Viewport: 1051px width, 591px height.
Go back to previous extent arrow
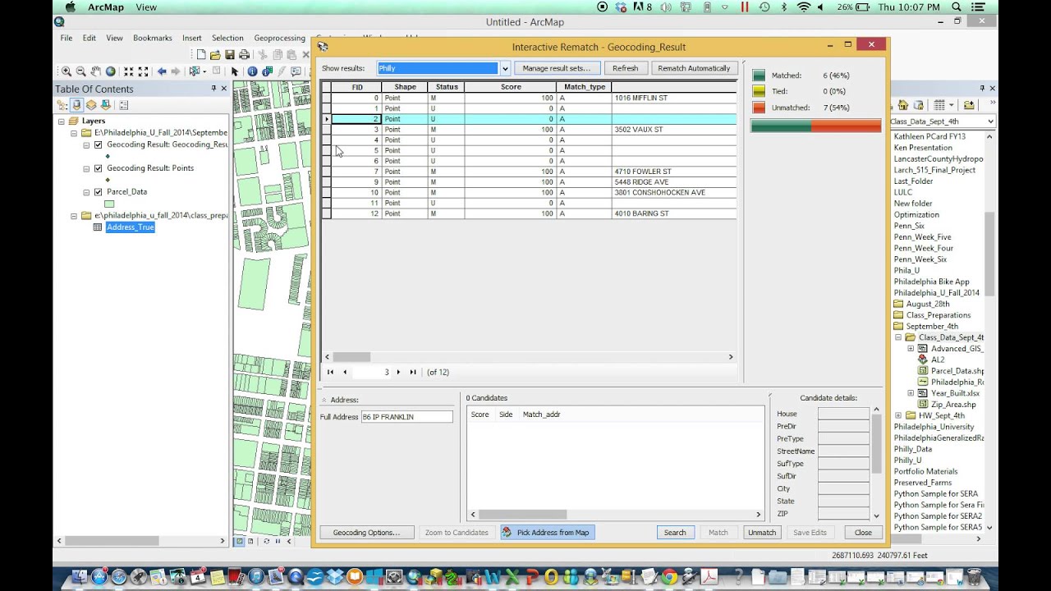[162, 71]
